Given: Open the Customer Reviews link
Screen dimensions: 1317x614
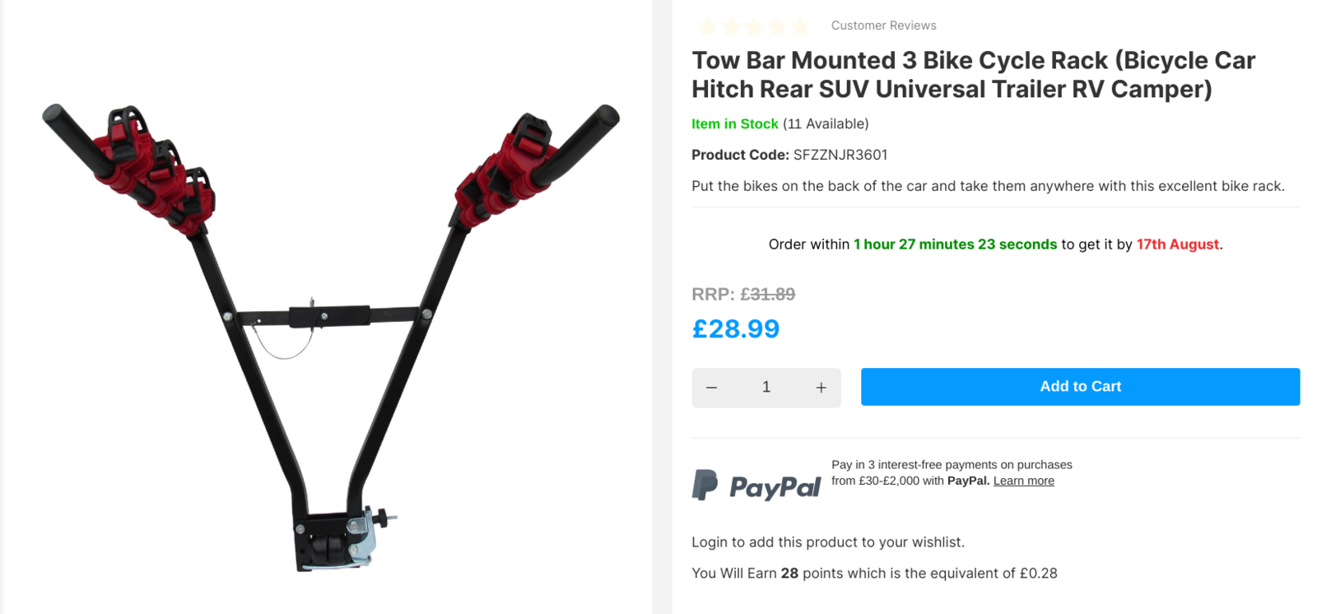Looking at the screenshot, I should [x=883, y=26].
